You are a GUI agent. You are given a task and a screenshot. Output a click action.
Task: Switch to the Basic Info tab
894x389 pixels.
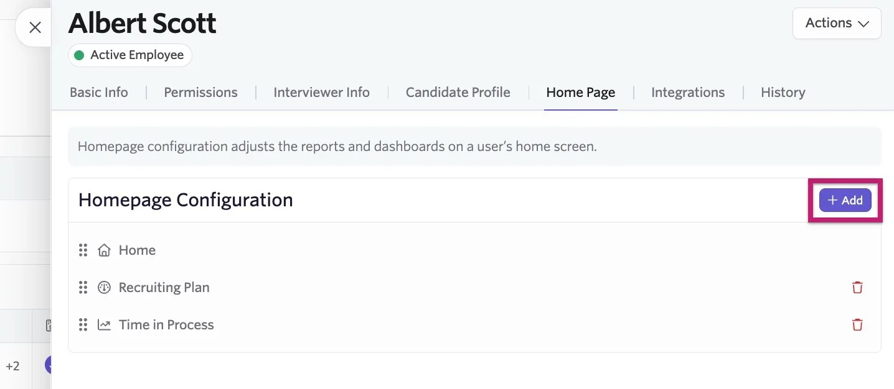tap(99, 93)
